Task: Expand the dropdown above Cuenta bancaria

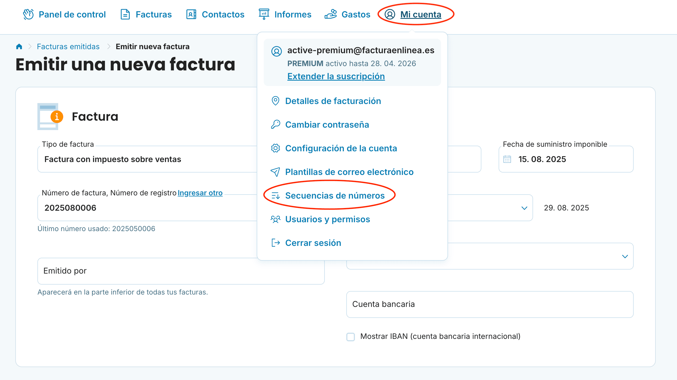Action: pos(625,256)
